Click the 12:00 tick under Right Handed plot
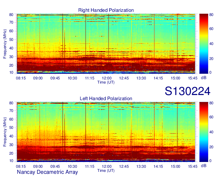The height and width of the screenshot is (176, 217). pyautogui.click(x=107, y=78)
